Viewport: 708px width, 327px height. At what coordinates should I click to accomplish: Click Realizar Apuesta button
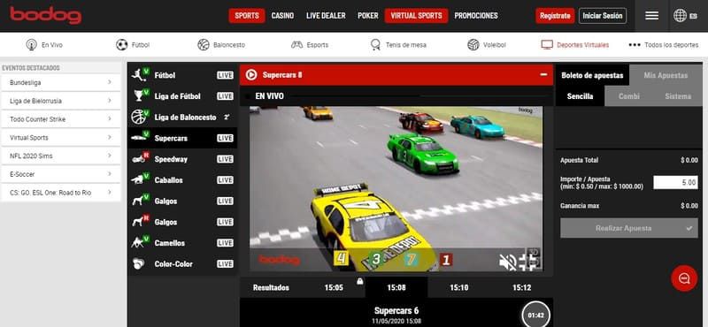[629, 228]
